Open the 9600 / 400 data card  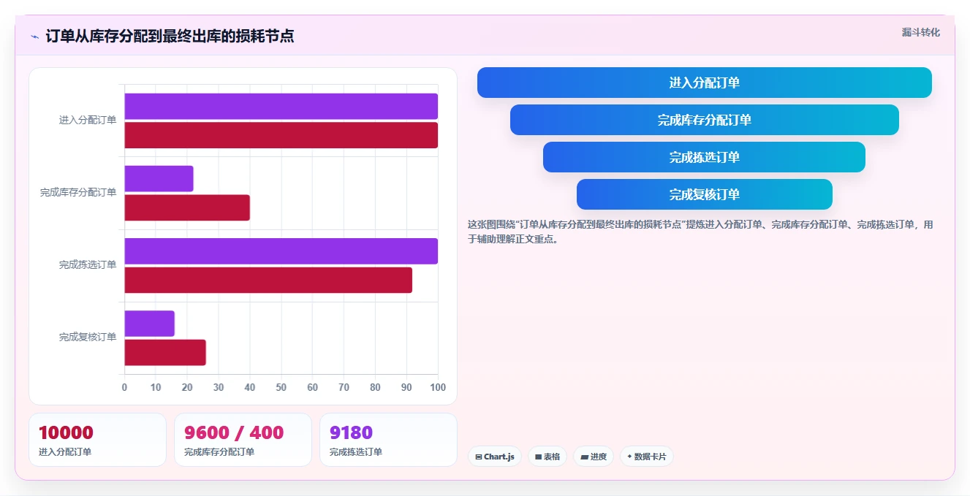pyautogui.click(x=243, y=440)
